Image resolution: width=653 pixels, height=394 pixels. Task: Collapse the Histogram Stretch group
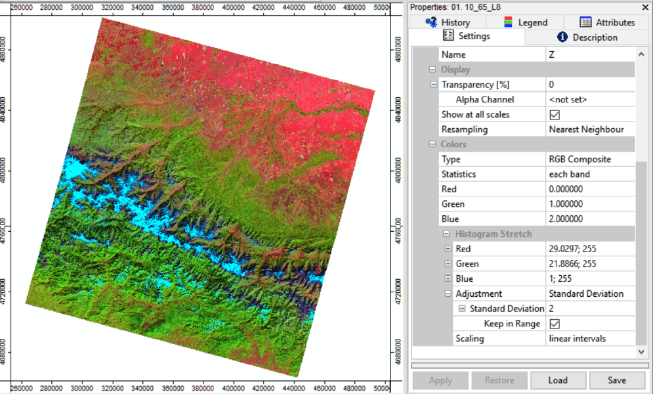click(448, 234)
